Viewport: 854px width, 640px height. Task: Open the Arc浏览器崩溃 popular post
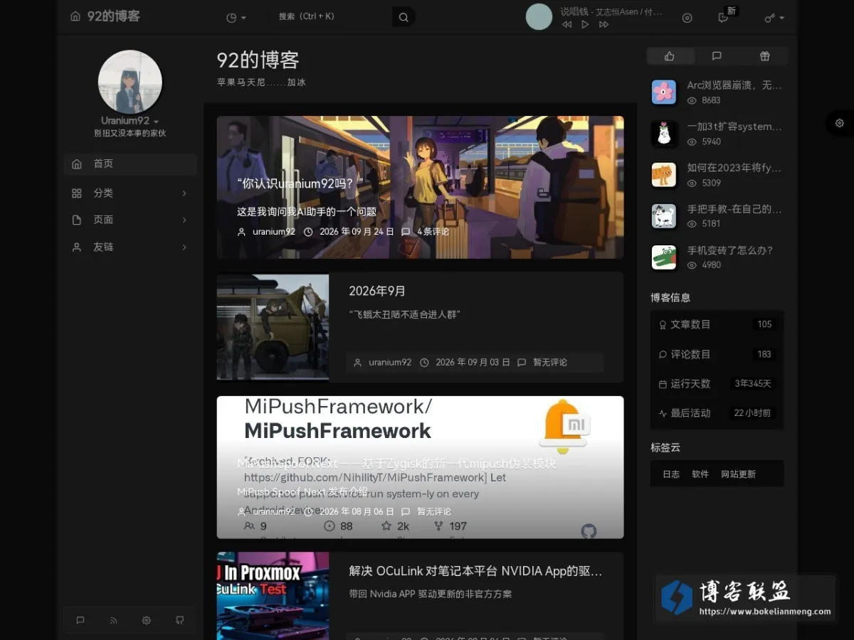pos(734,85)
